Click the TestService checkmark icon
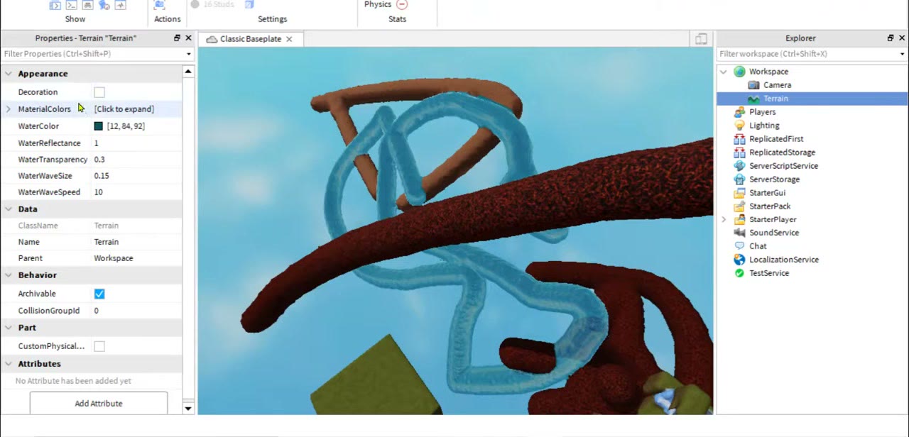The image size is (909, 437). 739,273
